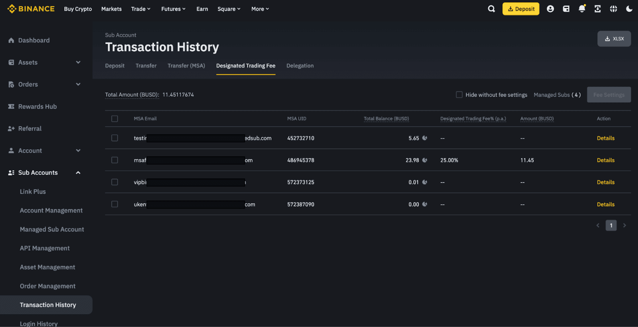Open the wallet icon in header
Screen dimensions: 638x327
click(x=566, y=9)
